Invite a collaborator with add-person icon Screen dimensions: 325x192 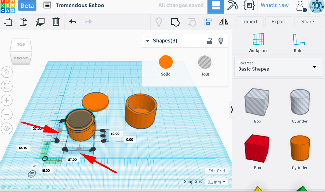(301, 6)
